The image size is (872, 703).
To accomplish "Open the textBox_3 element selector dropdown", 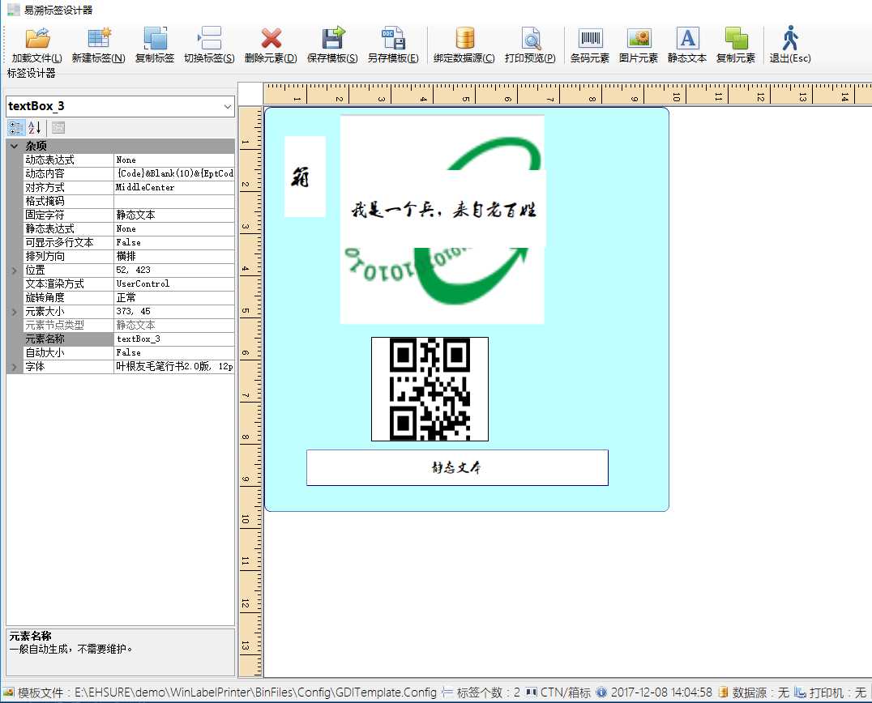I will pyautogui.click(x=228, y=106).
